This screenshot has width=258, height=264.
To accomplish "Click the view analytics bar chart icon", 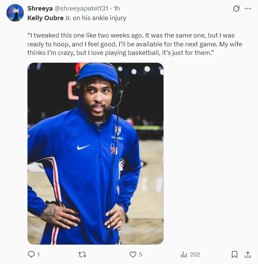I will pos(184,254).
